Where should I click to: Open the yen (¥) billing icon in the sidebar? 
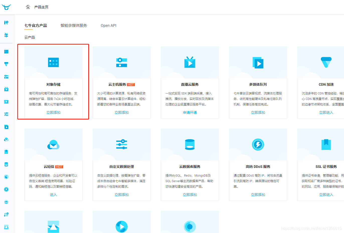click(x=6, y=35)
